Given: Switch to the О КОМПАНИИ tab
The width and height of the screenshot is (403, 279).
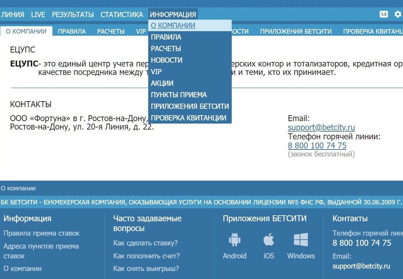Looking at the screenshot, I should click(x=26, y=32).
